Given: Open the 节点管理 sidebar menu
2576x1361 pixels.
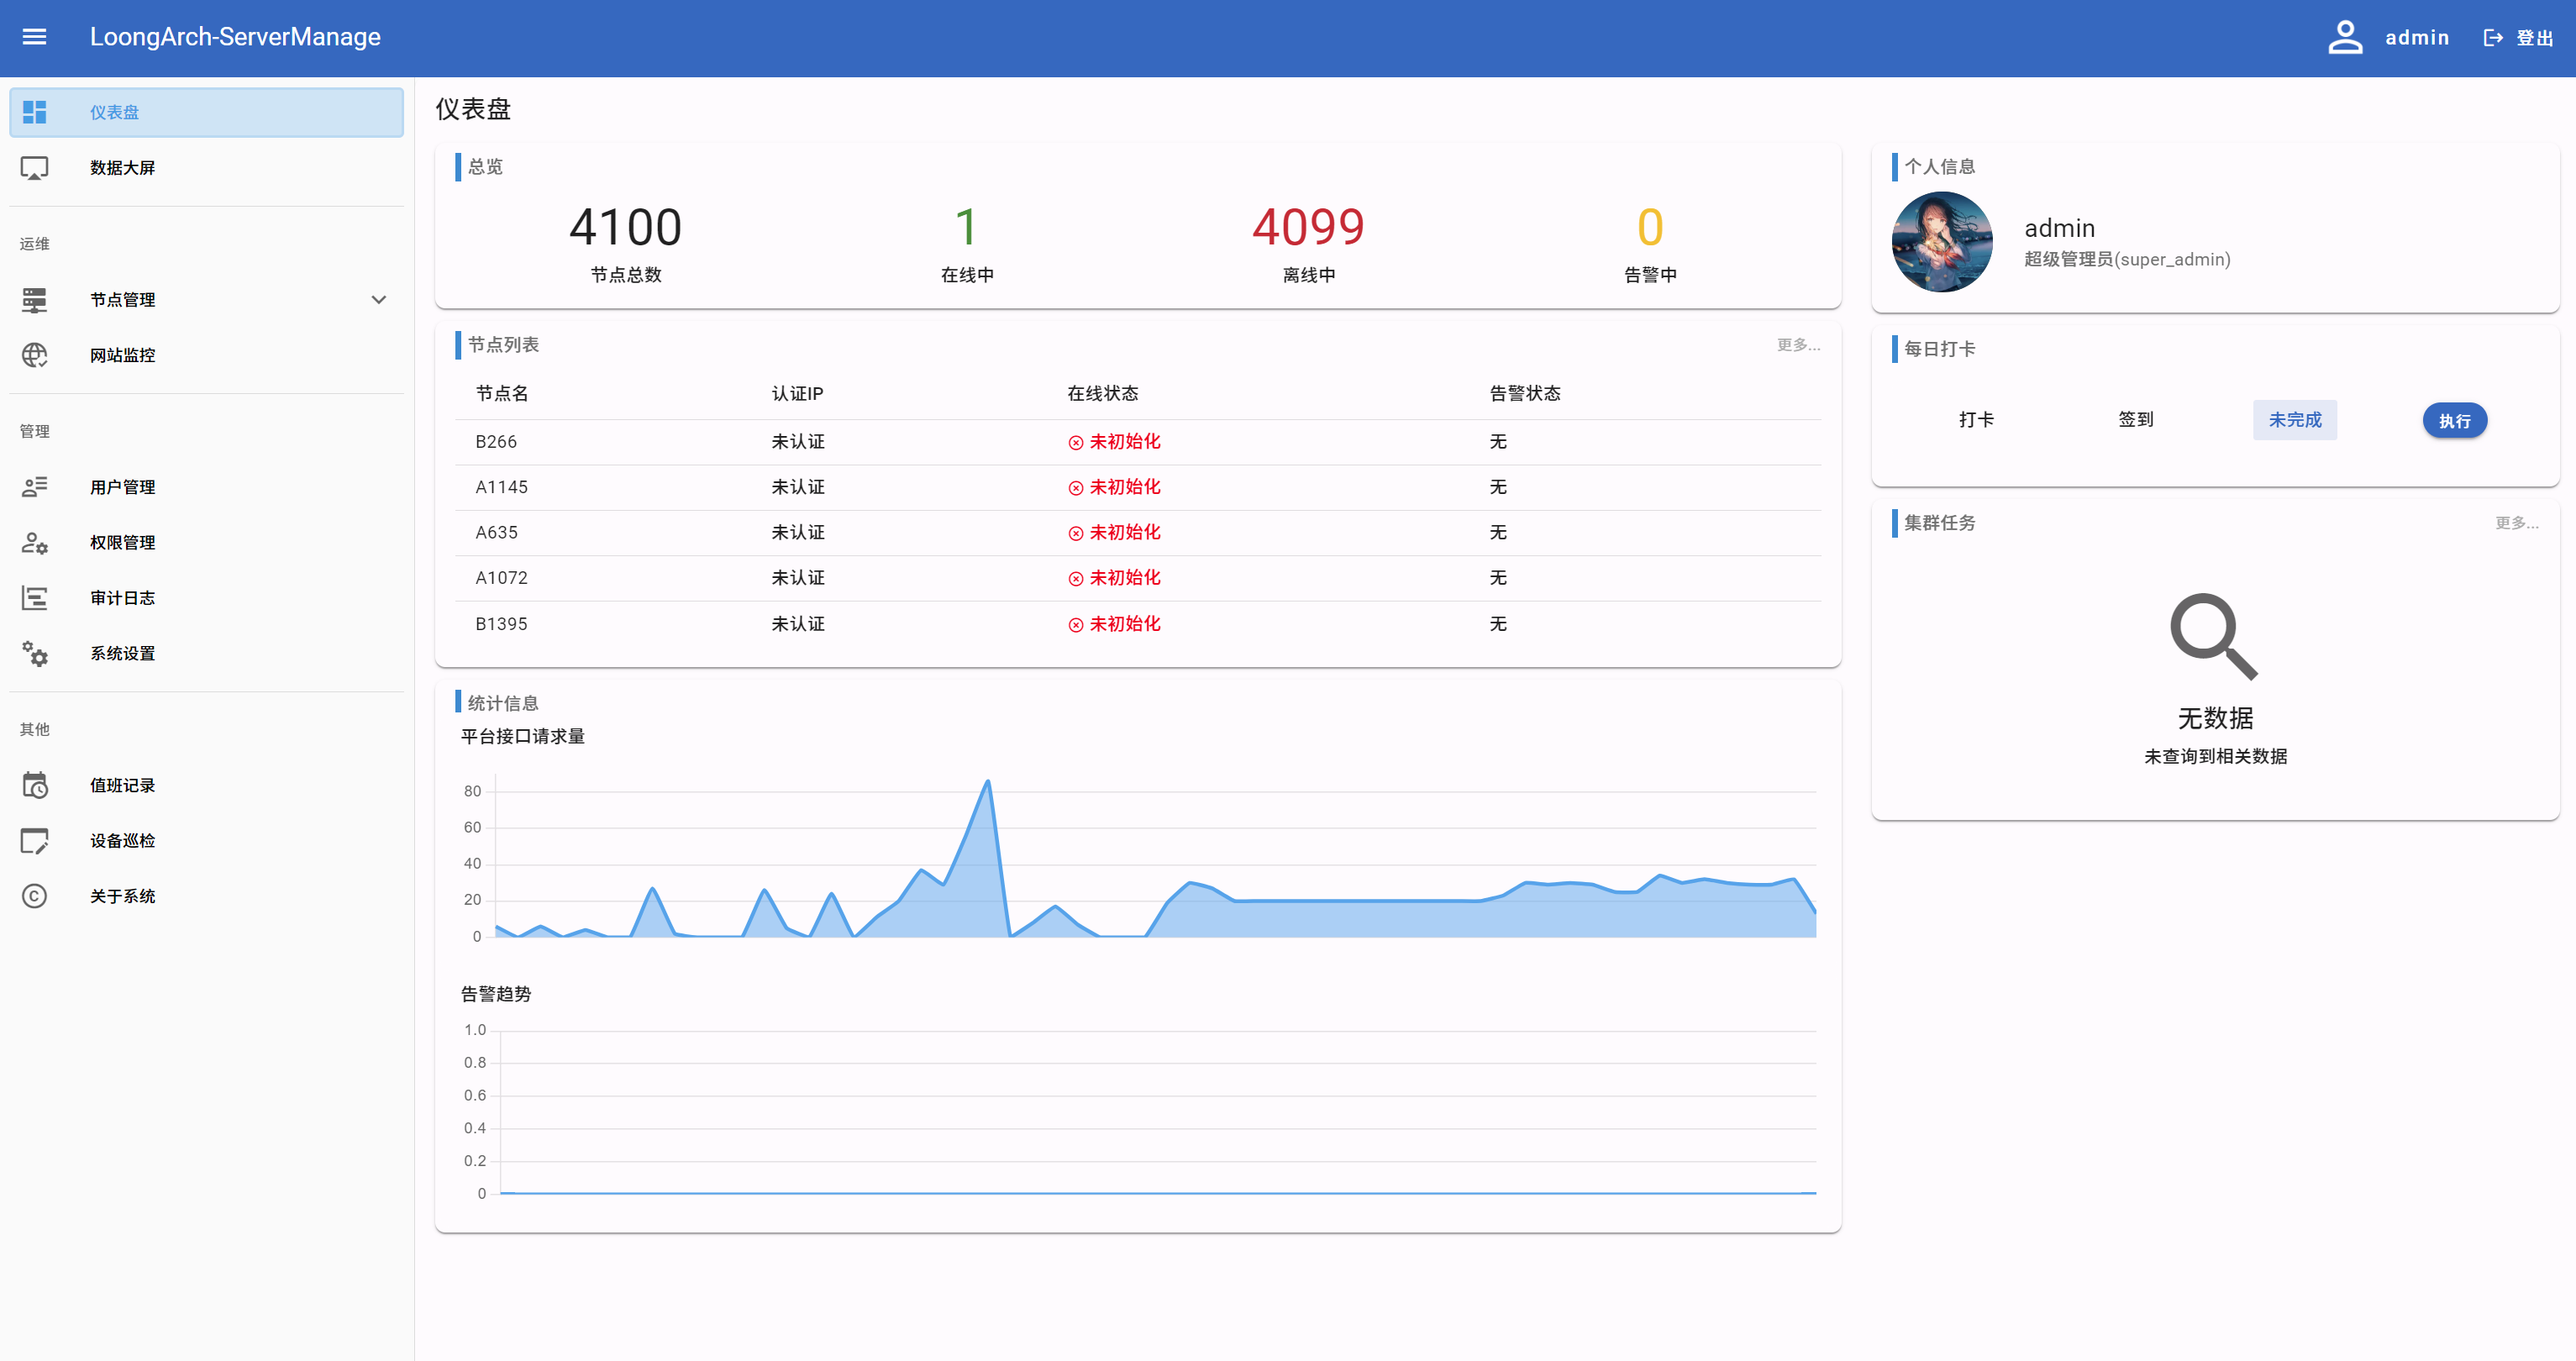Looking at the screenshot, I should tap(122, 300).
